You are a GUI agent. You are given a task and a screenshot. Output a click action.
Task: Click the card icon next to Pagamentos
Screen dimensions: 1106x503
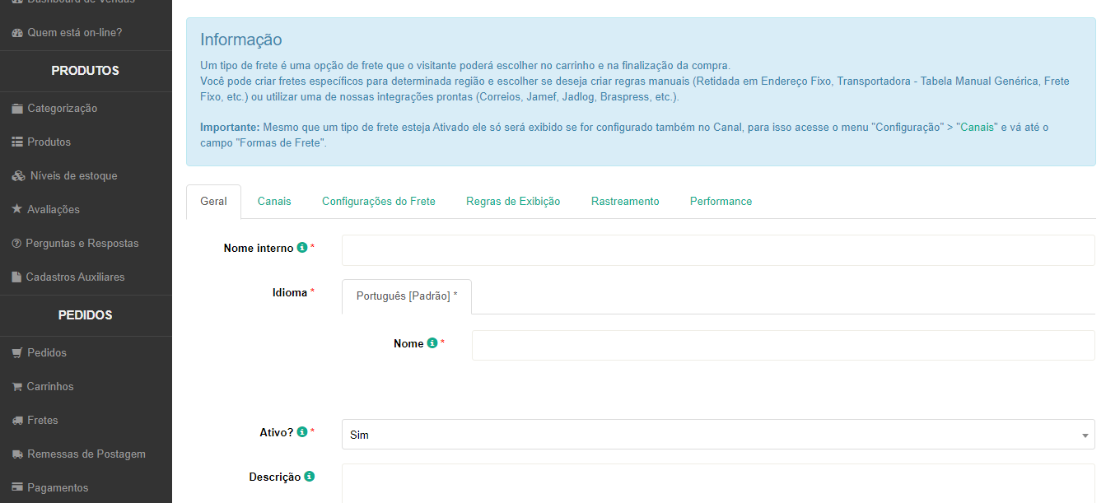click(17, 487)
